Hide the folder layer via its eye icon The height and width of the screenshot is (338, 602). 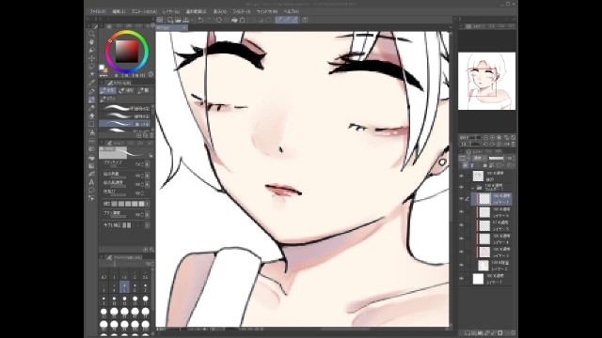tap(462, 188)
